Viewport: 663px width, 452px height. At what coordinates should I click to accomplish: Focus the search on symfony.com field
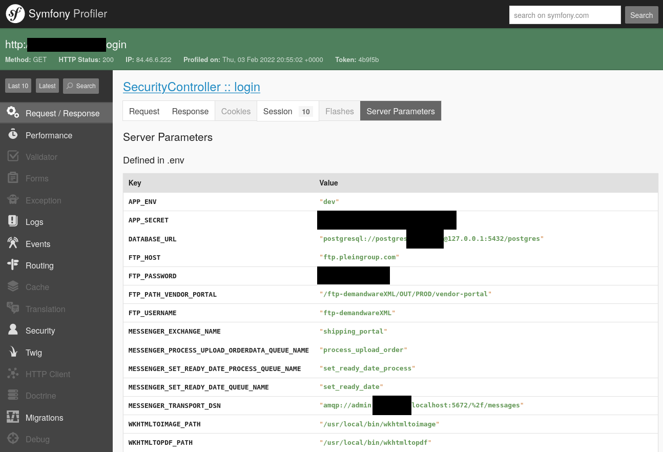565,15
